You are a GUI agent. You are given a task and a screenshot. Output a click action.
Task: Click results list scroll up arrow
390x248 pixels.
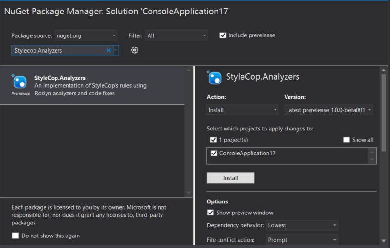pyautogui.click(x=189, y=70)
